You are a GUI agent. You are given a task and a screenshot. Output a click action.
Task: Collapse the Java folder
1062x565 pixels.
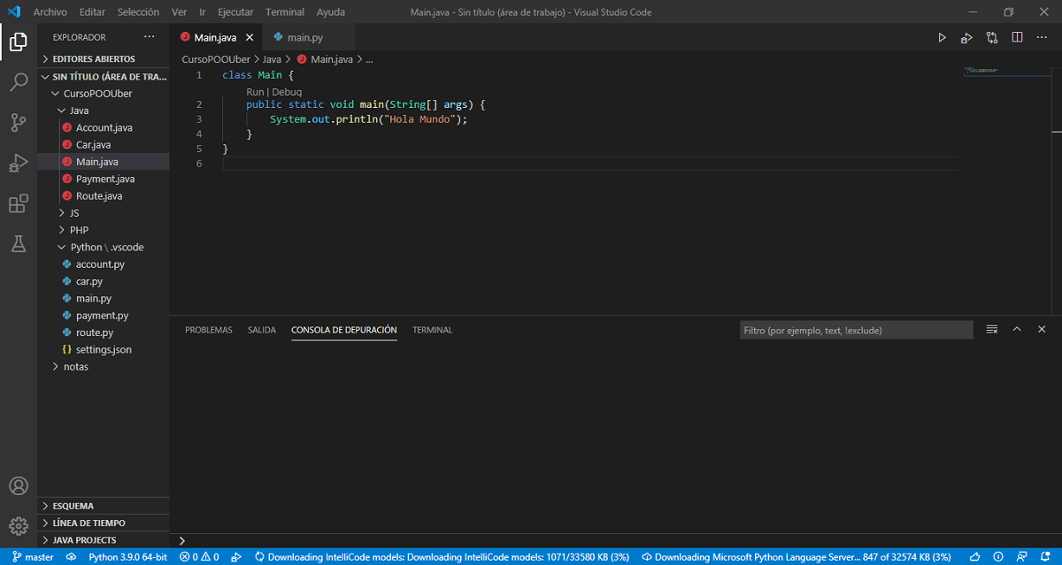(104, 111)
